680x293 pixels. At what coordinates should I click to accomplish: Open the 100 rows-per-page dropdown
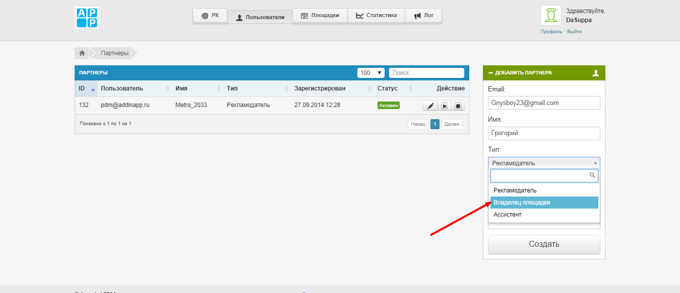pos(371,73)
